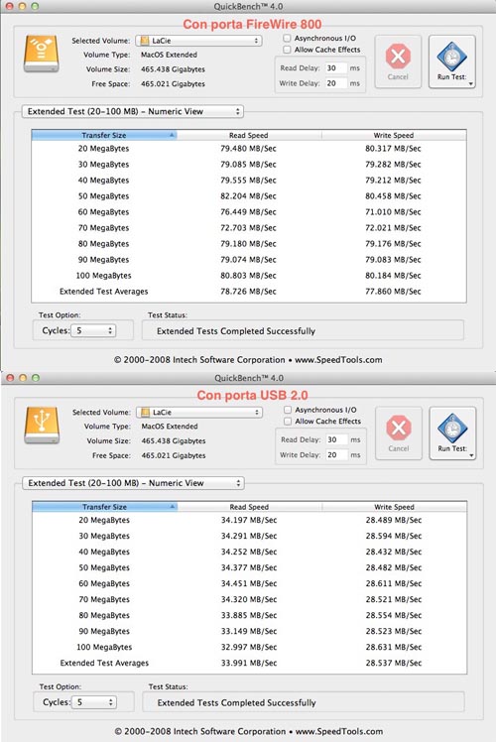Image resolution: width=496 pixels, height=742 pixels.
Task: Toggle Asynchronous I/O in the USB window
Action: (288, 410)
